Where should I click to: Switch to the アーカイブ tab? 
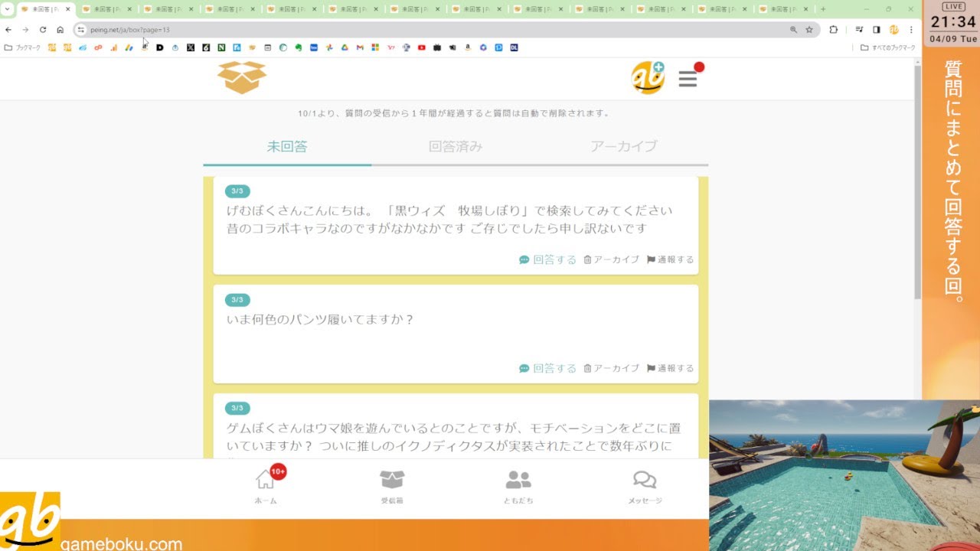[x=626, y=147]
